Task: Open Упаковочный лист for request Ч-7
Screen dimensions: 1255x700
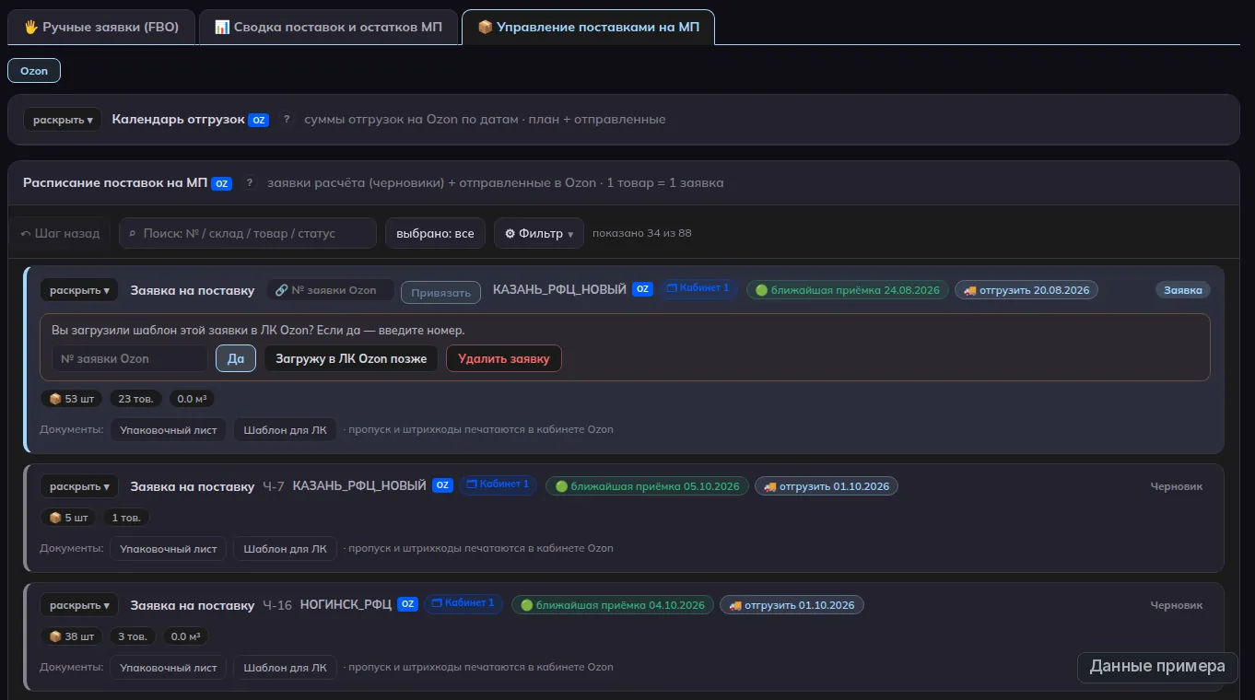Action: [x=169, y=548]
